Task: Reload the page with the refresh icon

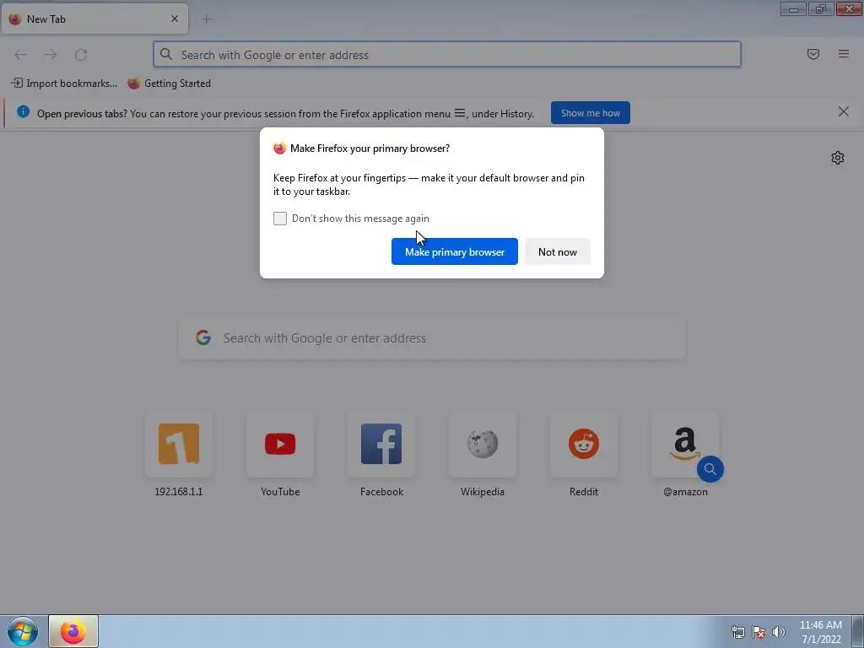Action: coord(81,55)
